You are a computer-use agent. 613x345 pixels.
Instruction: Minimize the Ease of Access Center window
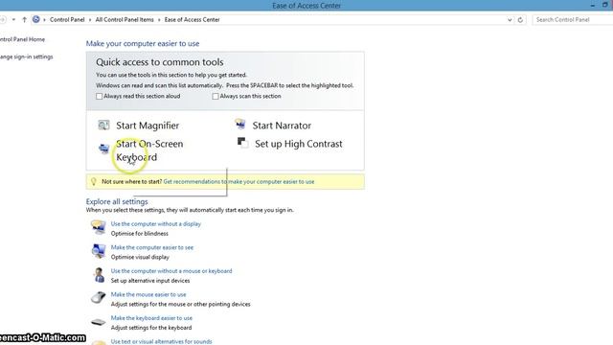tap(593, 5)
